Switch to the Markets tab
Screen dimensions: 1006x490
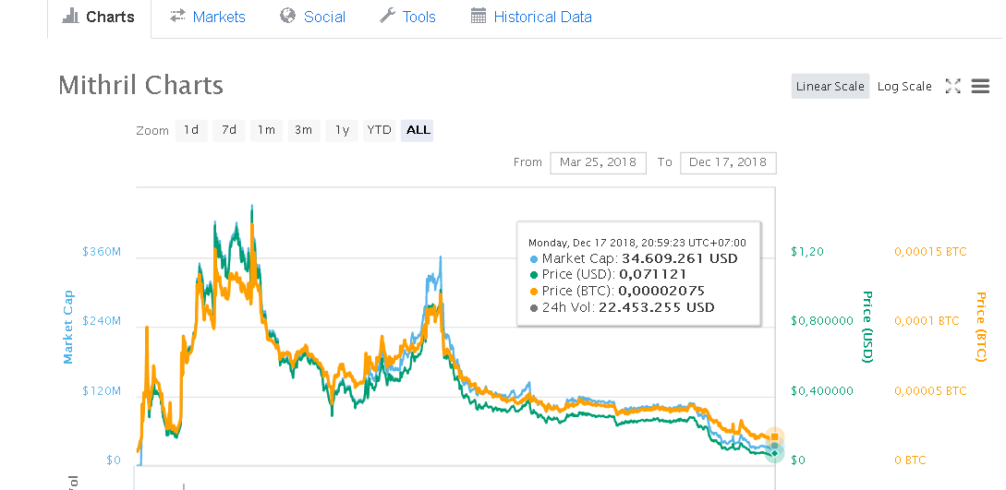(208, 18)
